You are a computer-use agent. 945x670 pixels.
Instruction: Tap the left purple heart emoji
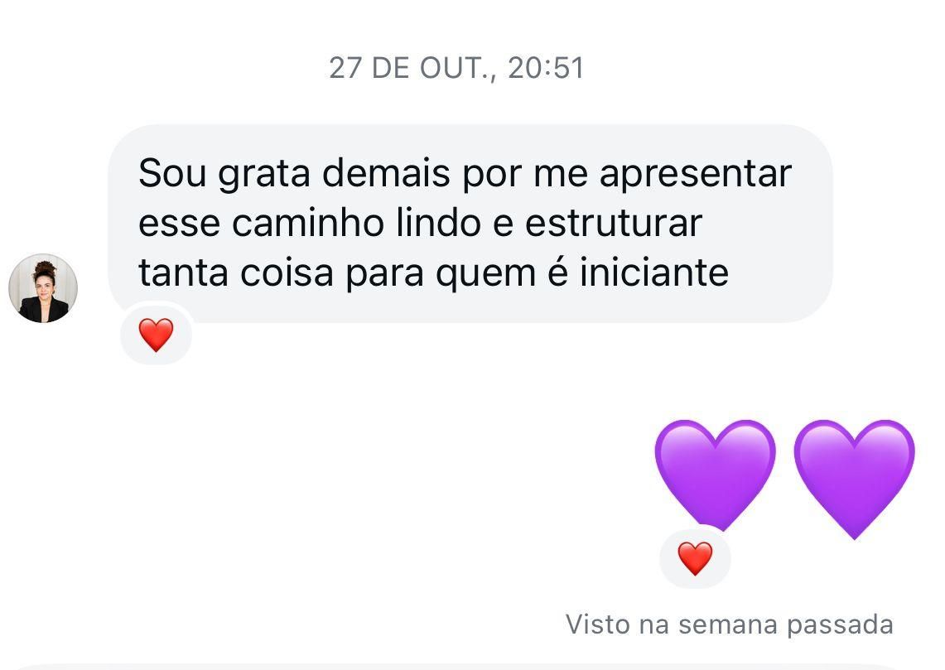point(715,474)
